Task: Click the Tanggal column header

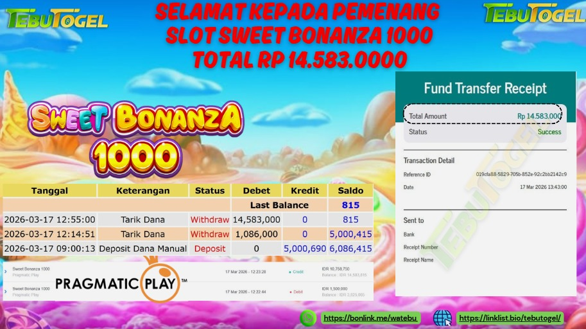Action: [49, 190]
